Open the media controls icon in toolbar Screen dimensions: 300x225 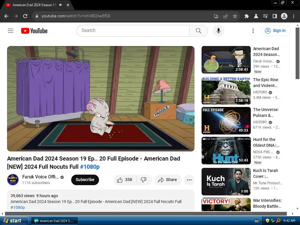point(265,16)
